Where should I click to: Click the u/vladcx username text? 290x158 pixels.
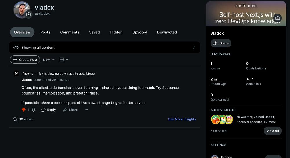pos(42,14)
